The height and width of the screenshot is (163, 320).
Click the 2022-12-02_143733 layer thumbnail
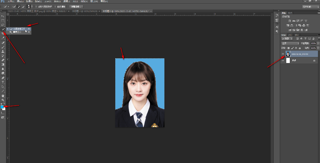(288, 54)
